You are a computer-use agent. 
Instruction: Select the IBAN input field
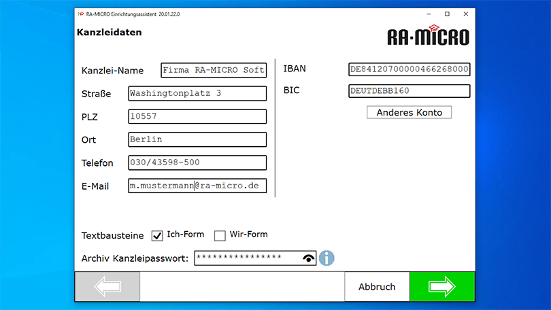pos(408,69)
